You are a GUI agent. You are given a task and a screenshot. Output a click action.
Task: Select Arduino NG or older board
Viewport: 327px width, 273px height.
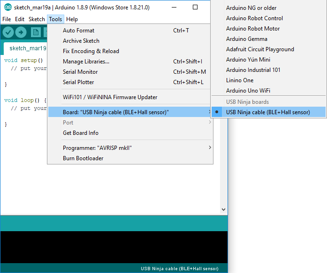[269, 8]
